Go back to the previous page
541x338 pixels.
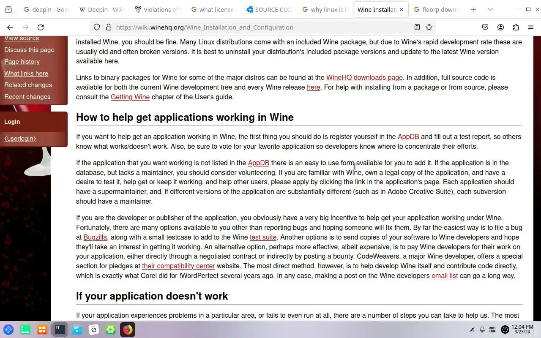click(10, 27)
